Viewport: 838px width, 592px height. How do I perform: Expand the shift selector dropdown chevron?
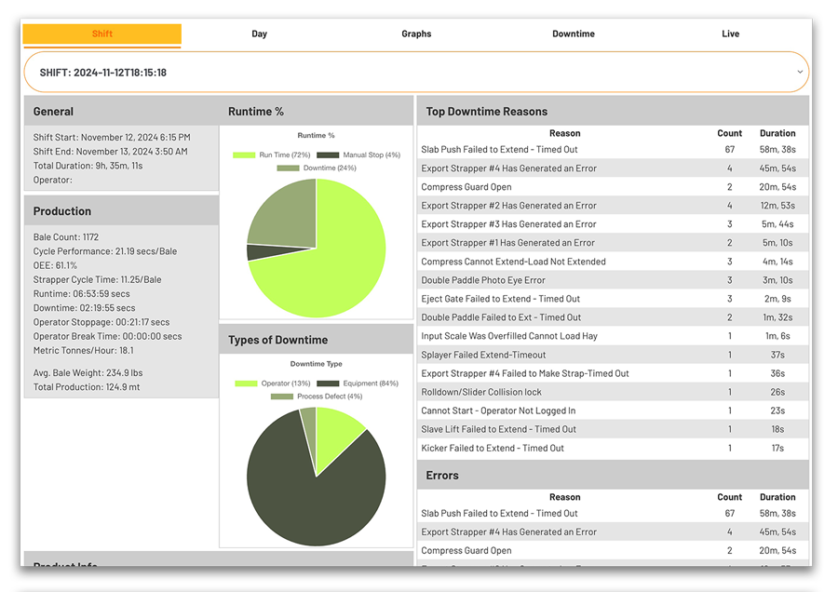[x=800, y=72]
